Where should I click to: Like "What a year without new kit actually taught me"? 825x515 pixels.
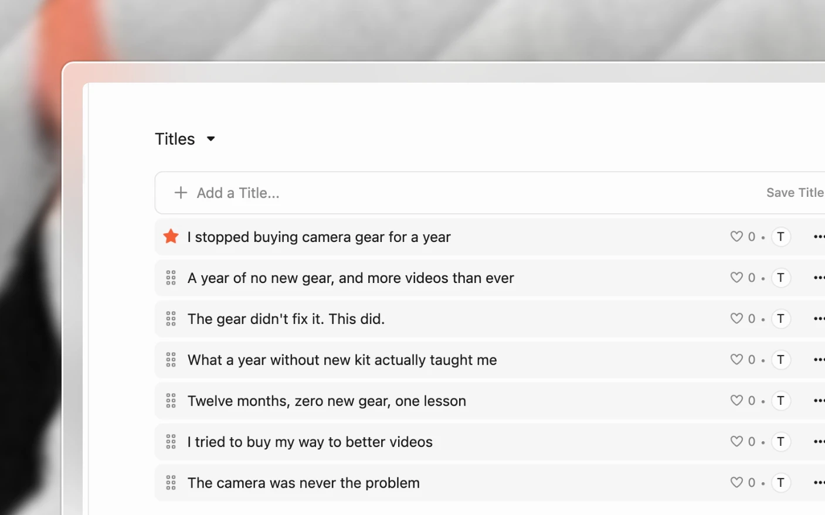coord(736,360)
